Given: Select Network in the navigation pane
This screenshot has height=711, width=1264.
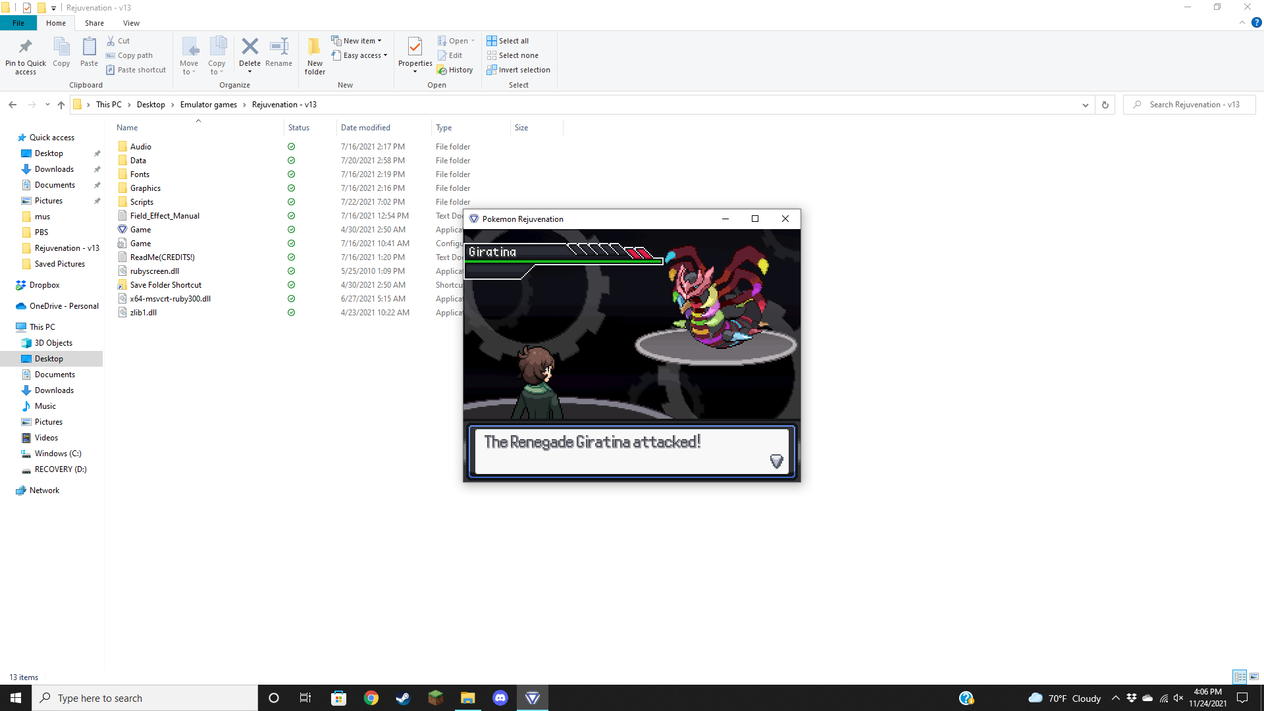Looking at the screenshot, I should tap(44, 490).
